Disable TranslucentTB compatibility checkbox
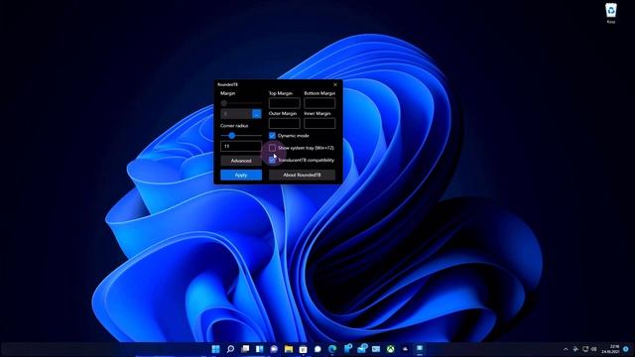Viewport: 635px width, 357px height. [x=272, y=161]
